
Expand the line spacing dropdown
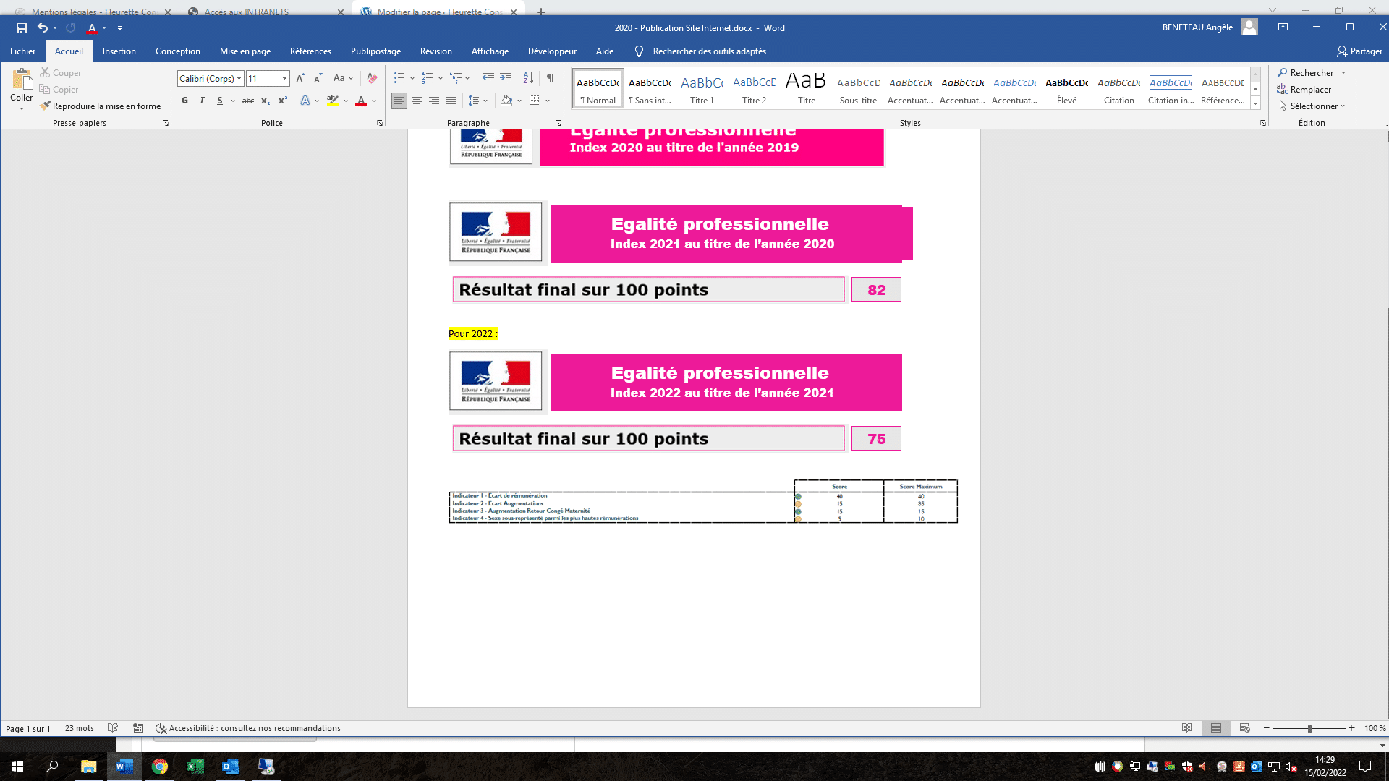[485, 101]
